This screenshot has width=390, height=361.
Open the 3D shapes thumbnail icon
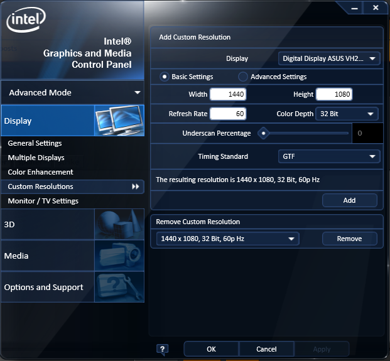[119, 225]
